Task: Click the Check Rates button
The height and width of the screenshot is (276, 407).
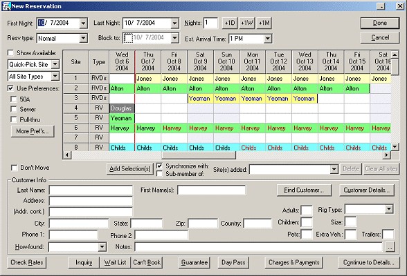Action: pos(27,263)
